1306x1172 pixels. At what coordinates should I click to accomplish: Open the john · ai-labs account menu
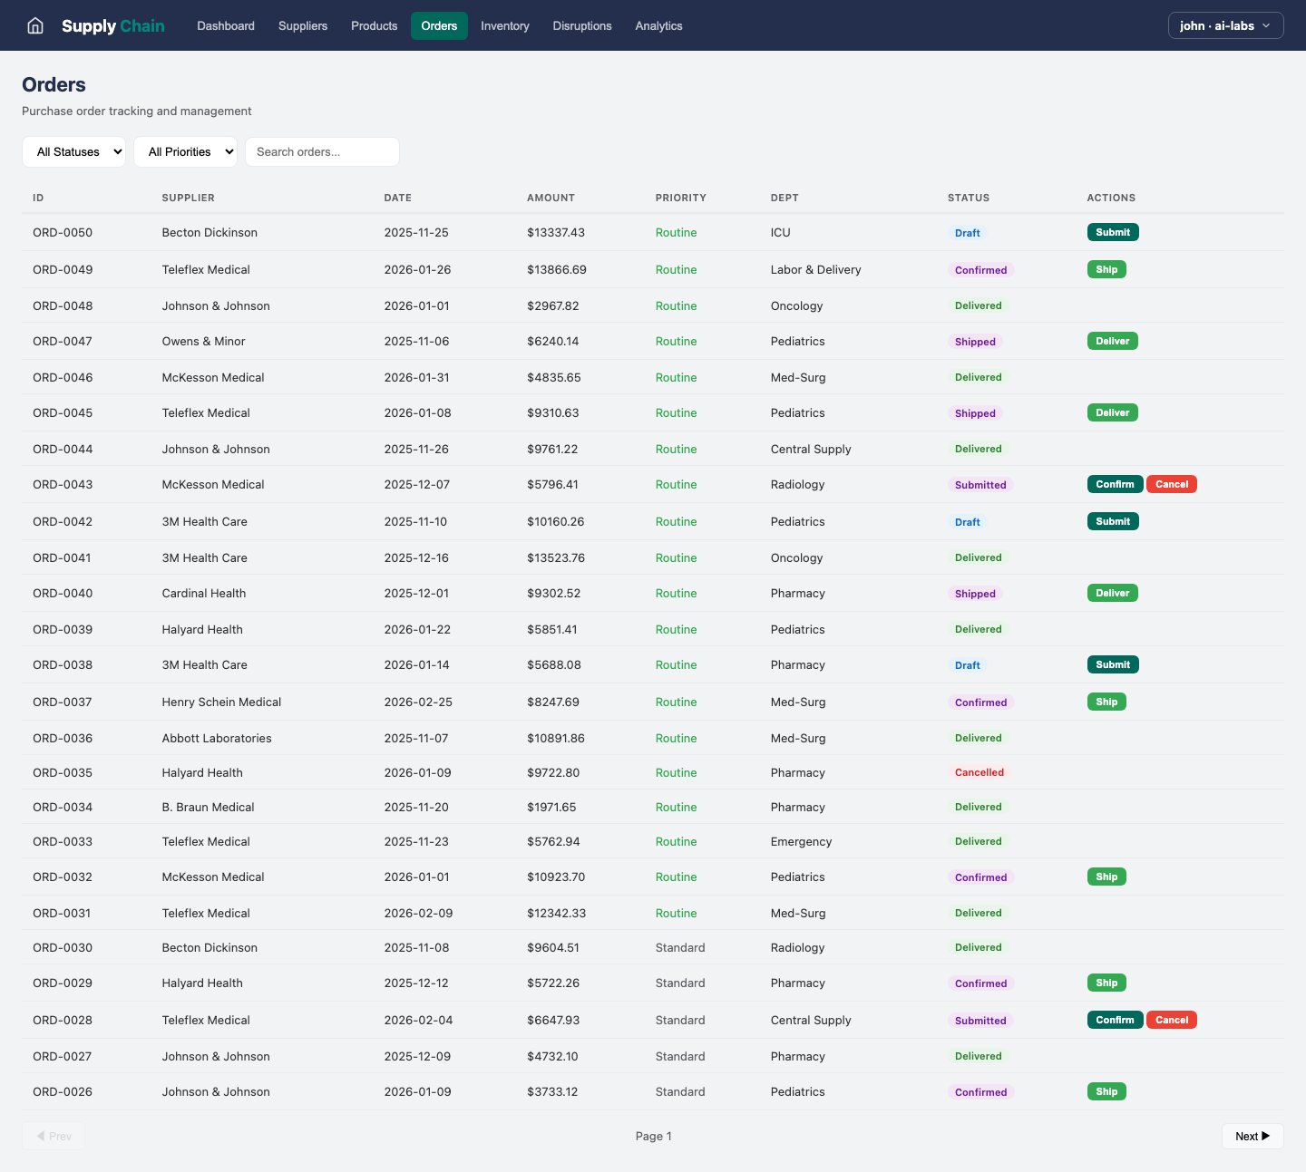(x=1225, y=25)
